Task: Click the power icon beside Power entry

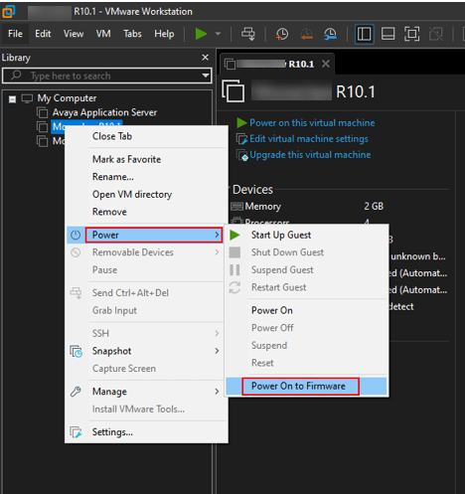Action: click(76, 235)
